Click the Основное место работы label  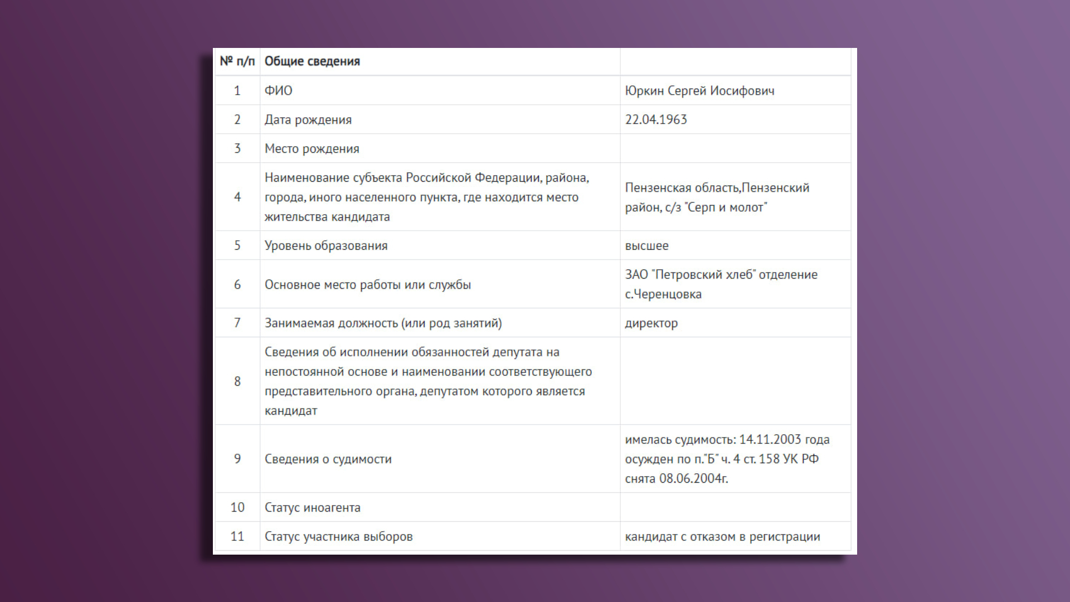coord(367,285)
